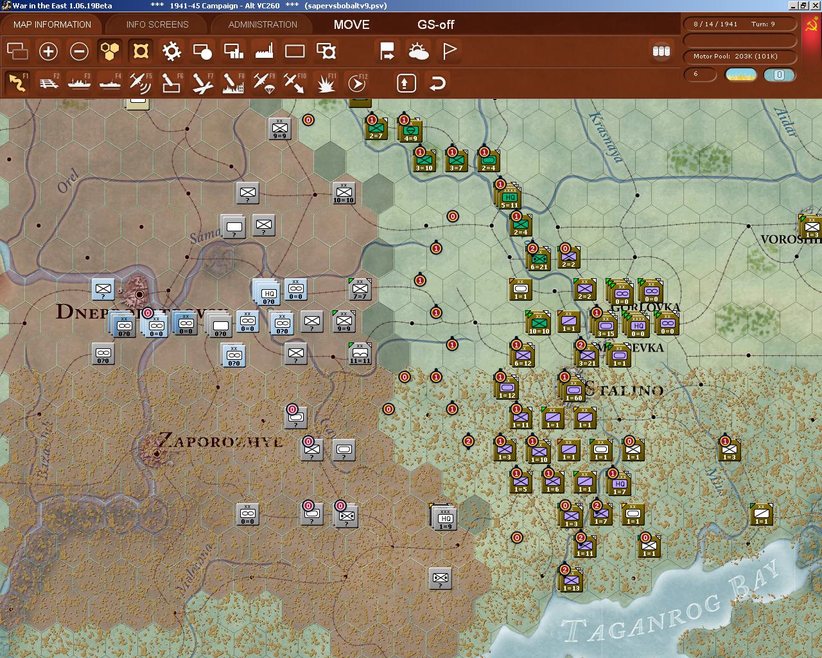Select Naval transport mode (F3)
This screenshot has height=658, width=822.
79,83
